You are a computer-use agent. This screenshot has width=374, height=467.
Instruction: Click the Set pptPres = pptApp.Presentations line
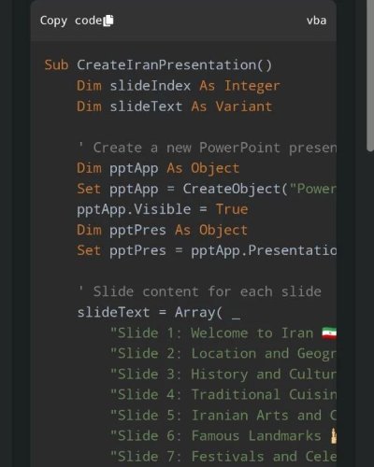[207, 250]
